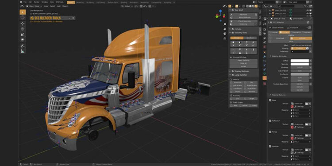Click the viewport zoom magnifier icon
The height and width of the screenshot is (166, 332).
click(224, 24)
